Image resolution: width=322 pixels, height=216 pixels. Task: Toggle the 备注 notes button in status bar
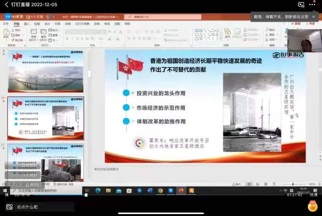(x=237, y=184)
